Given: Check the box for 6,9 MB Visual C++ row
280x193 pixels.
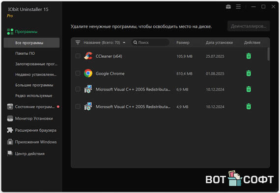Looking at the screenshot, I should (78, 89).
